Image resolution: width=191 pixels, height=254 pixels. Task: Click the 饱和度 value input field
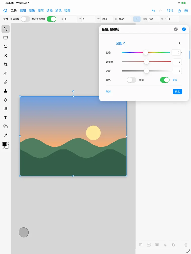point(177,62)
